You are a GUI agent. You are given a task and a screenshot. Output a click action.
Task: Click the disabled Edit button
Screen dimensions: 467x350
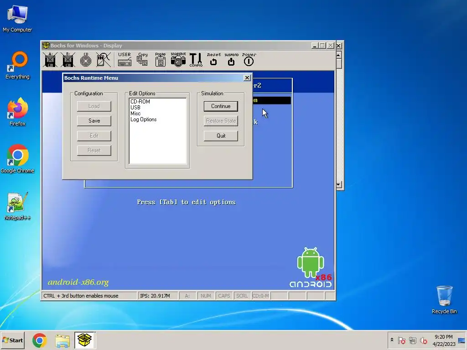[94, 136]
